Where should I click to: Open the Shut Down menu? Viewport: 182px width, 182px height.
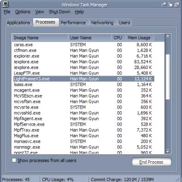click(x=60, y=12)
